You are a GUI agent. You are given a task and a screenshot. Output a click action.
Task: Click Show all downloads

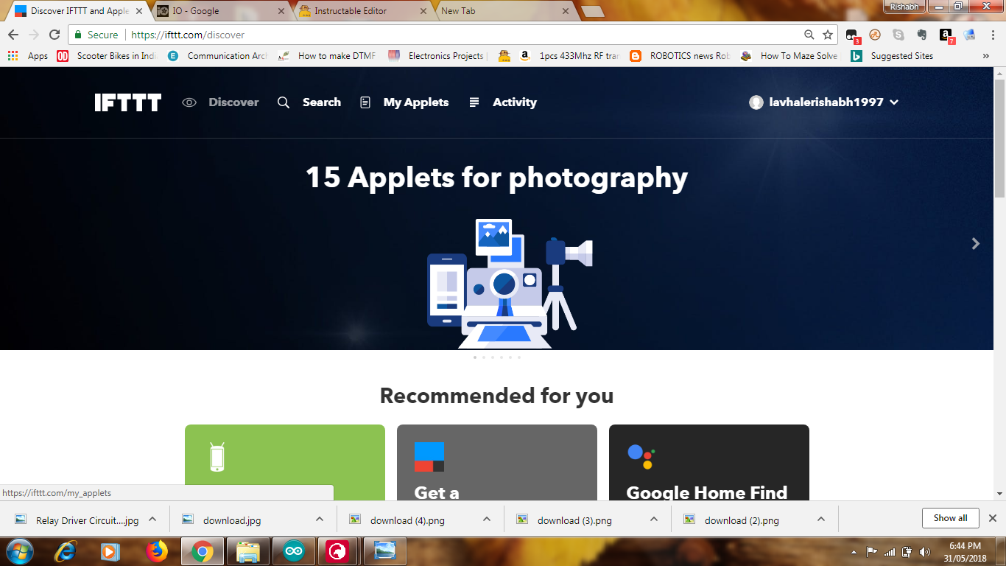(x=950, y=518)
